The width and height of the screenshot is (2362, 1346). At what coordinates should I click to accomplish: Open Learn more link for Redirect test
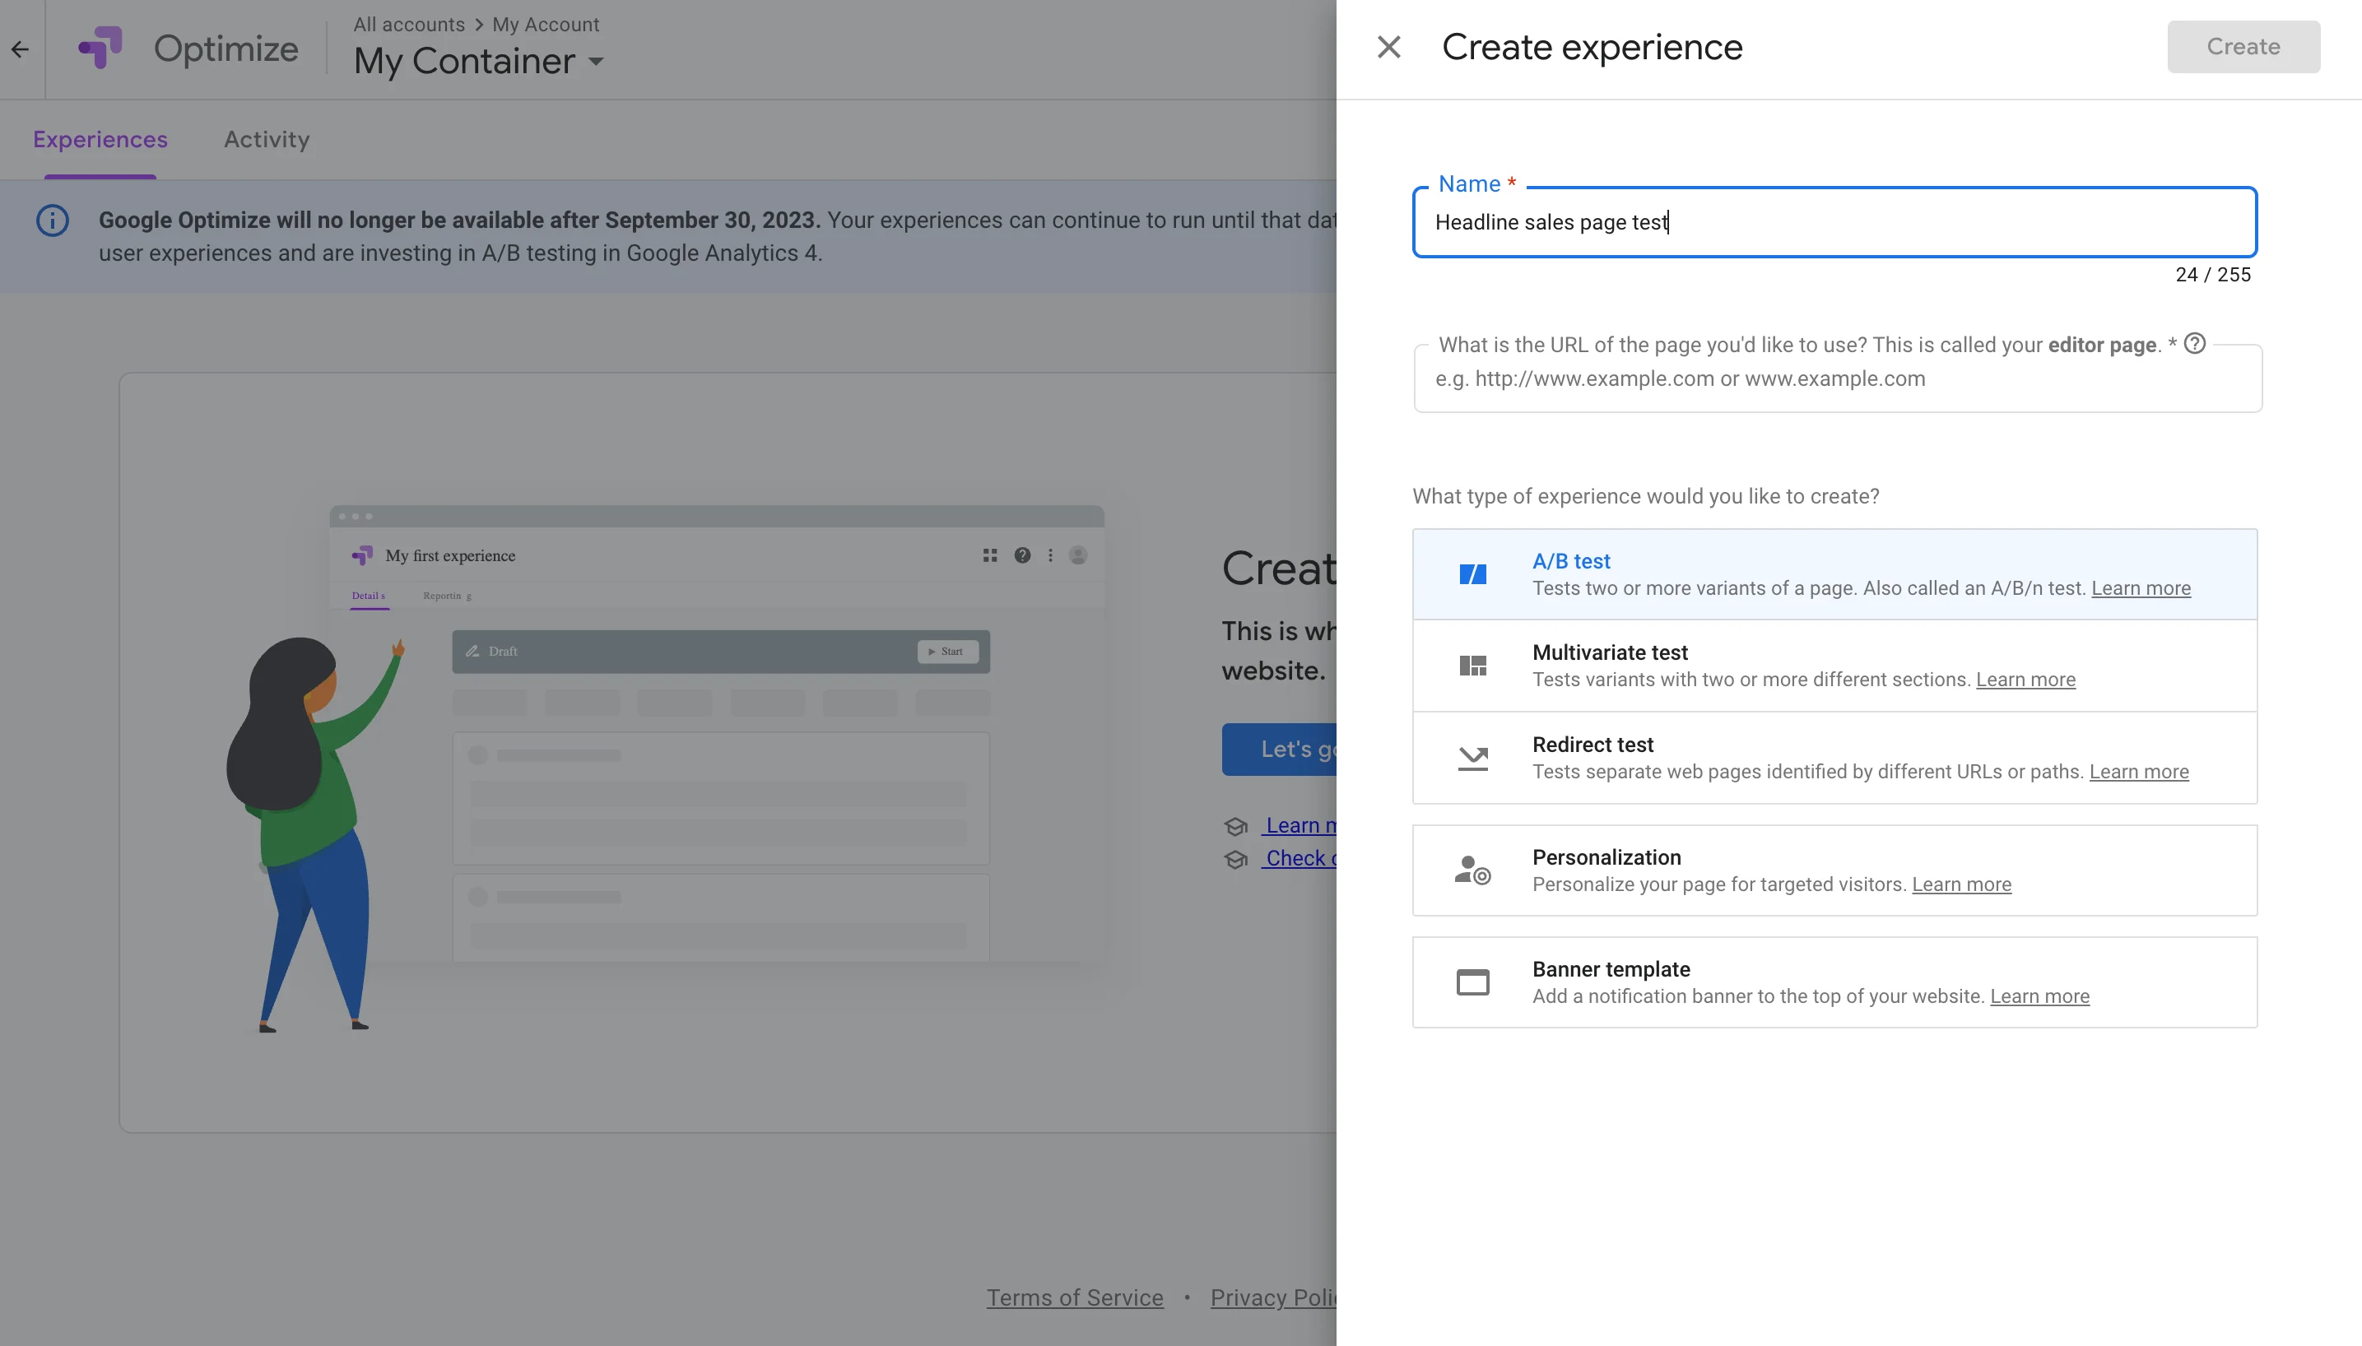(2138, 772)
